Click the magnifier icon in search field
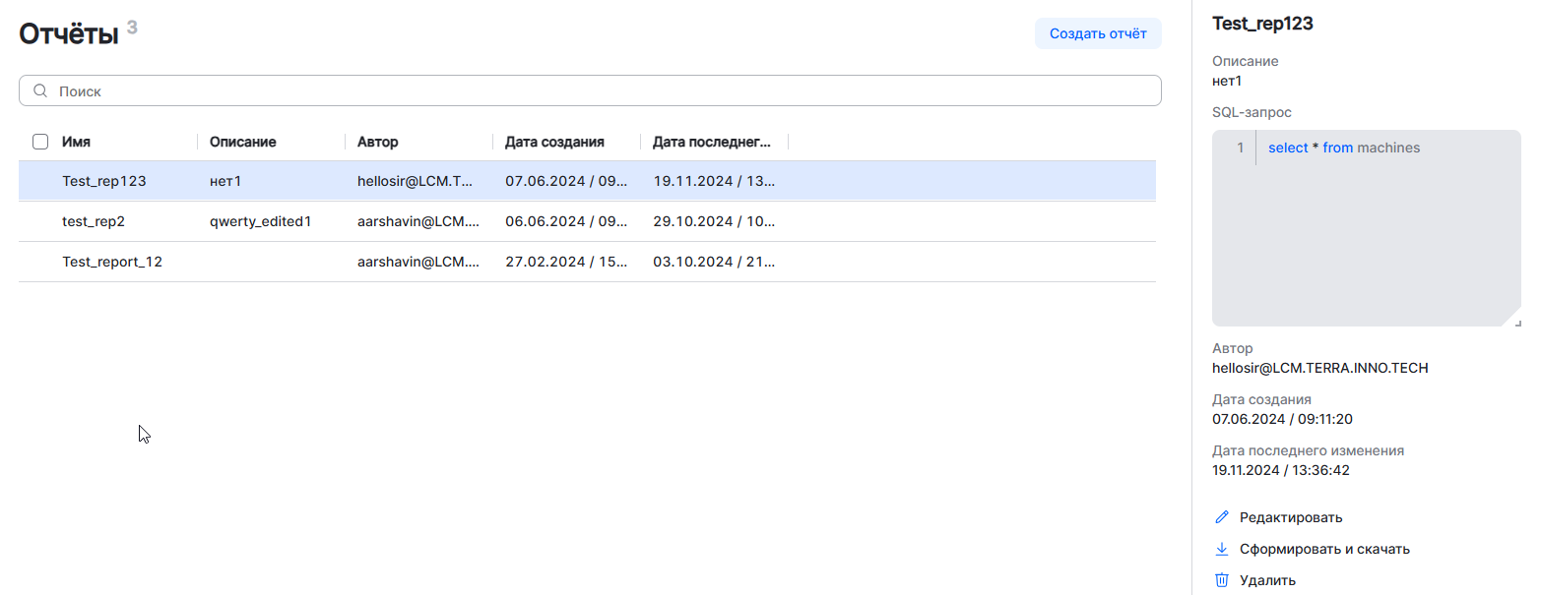Image resolution: width=1541 pixels, height=595 pixels. (x=40, y=91)
